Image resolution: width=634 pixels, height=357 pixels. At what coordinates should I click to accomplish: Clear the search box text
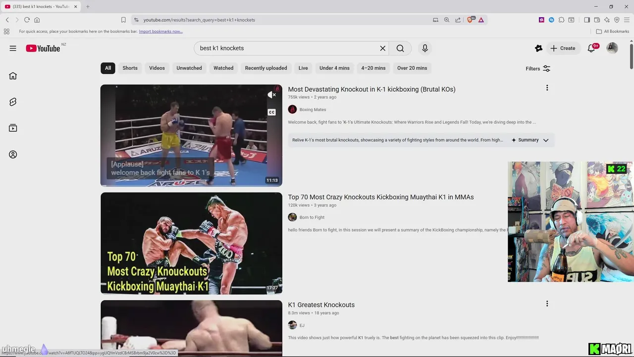point(382,48)
